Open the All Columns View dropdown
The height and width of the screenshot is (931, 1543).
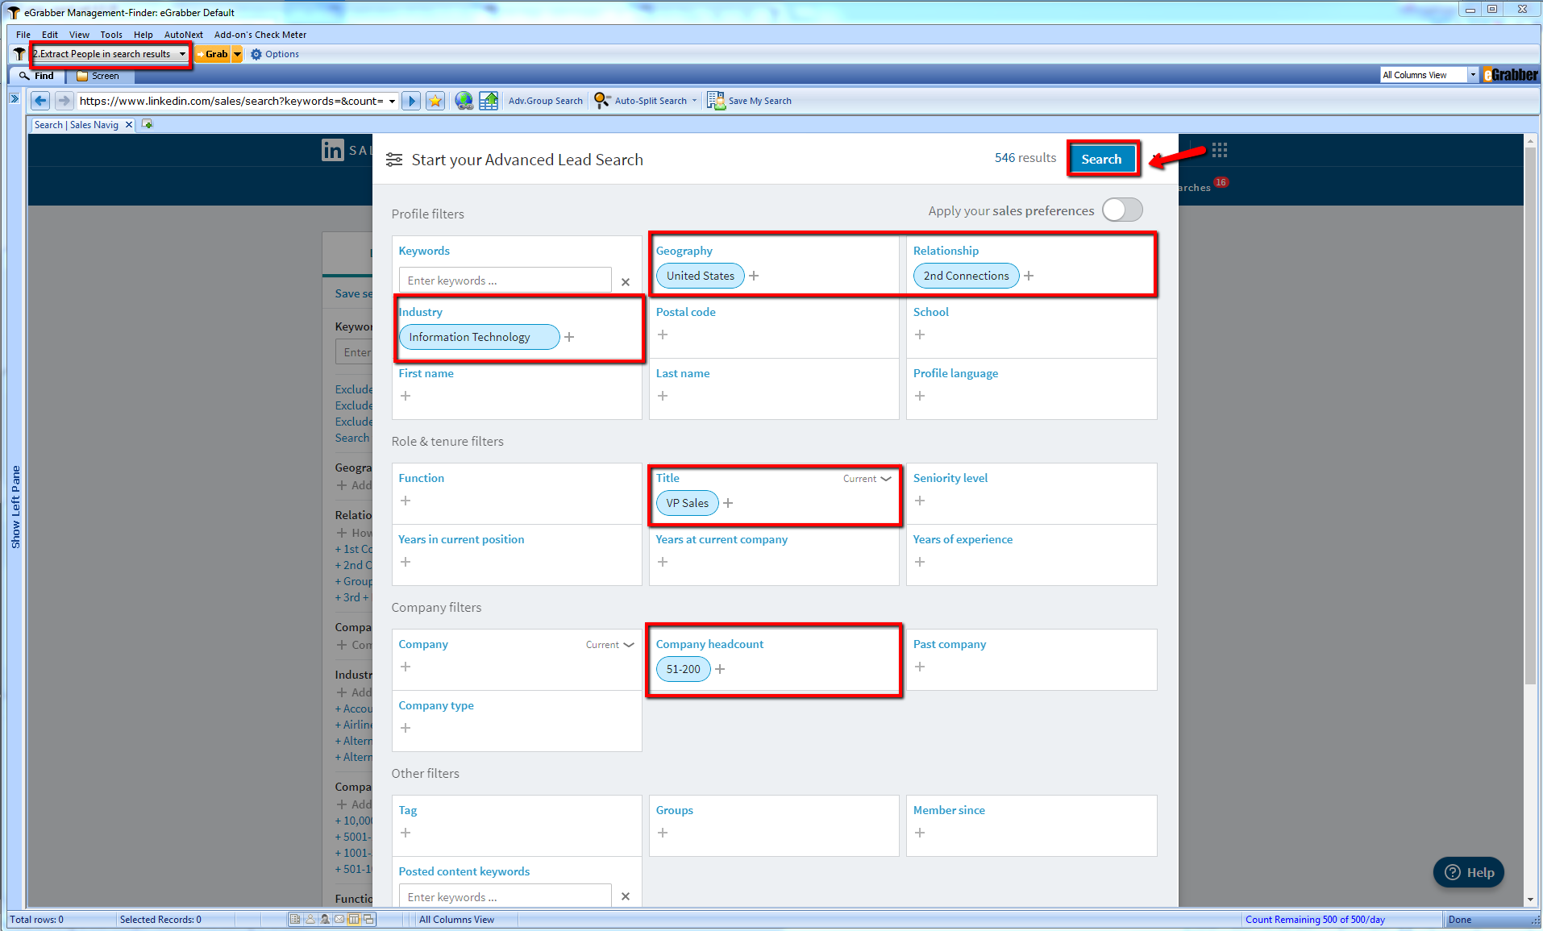tap(1473, 75)
